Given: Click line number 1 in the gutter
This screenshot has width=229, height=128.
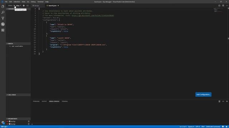Looking at the screenshot, I should [35, 9].
